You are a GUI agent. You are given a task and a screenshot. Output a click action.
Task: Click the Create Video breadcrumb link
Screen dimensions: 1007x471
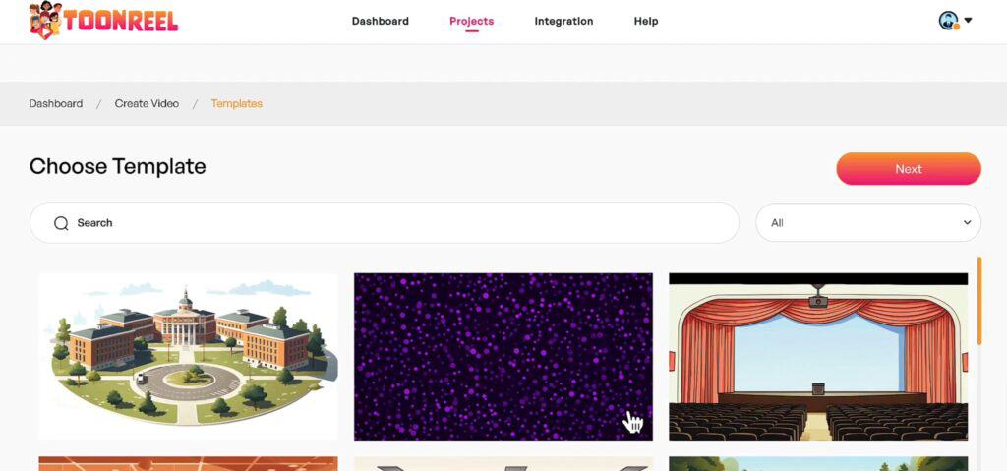pos(147,103)
